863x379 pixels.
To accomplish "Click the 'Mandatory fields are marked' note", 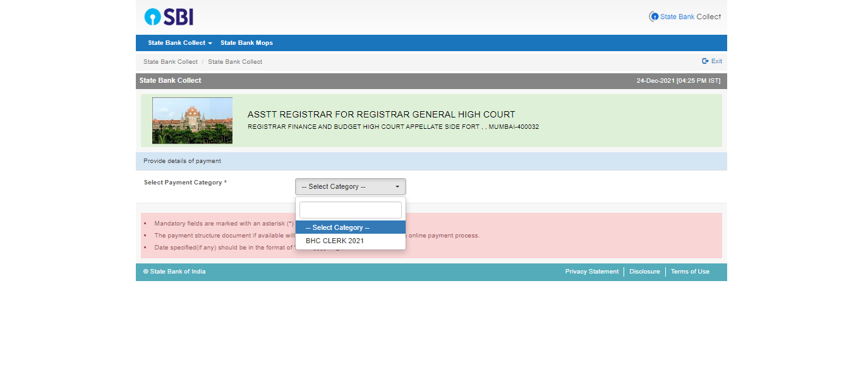I will [x=224, y=224].
